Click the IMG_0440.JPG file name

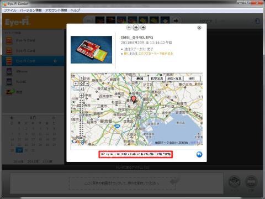(137, 38)
